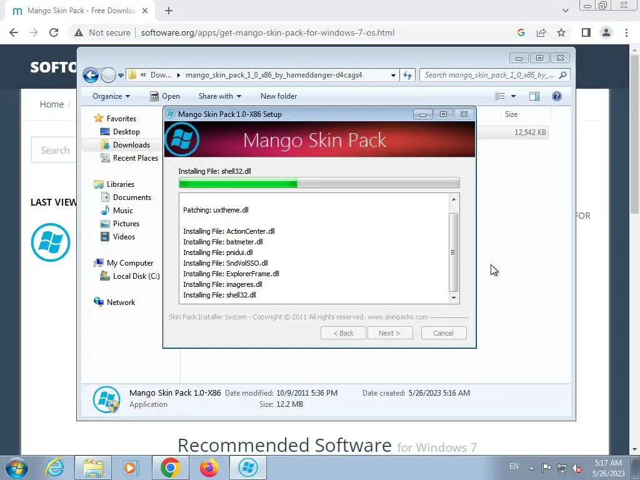Viewport: 640px width, 480px height.
Task: Select Downloads in the navigation pane
Action: [x=131, y=144]
